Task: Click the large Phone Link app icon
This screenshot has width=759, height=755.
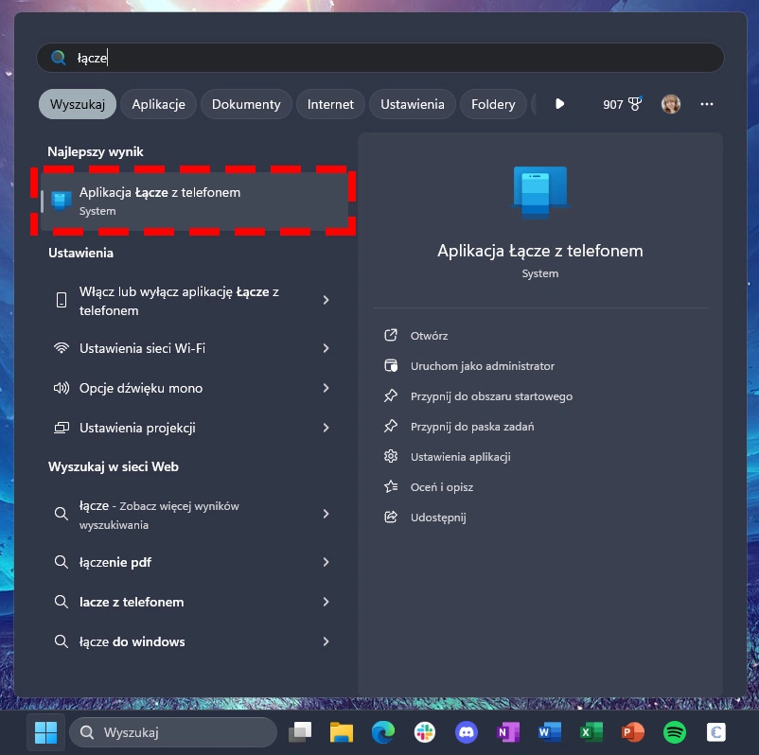Action: coord(539,192)
